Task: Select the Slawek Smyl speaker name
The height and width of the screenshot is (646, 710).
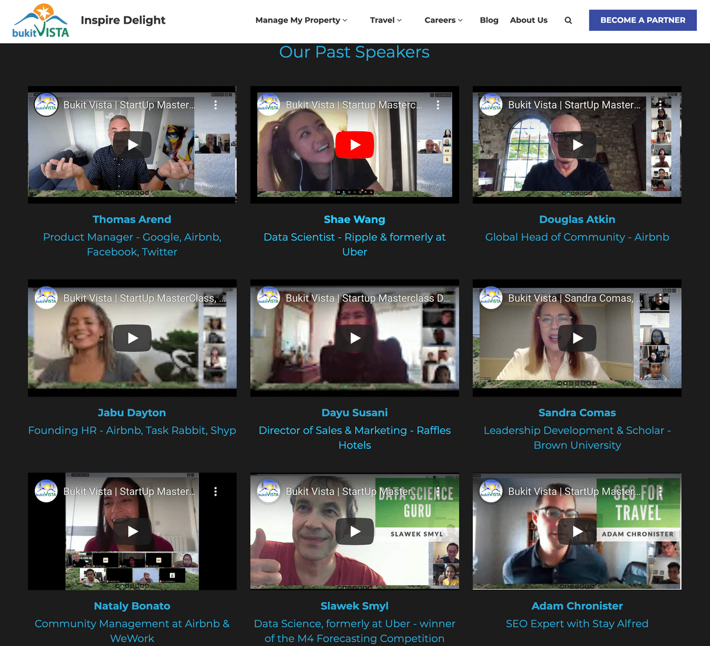Action: pos(354,606)
